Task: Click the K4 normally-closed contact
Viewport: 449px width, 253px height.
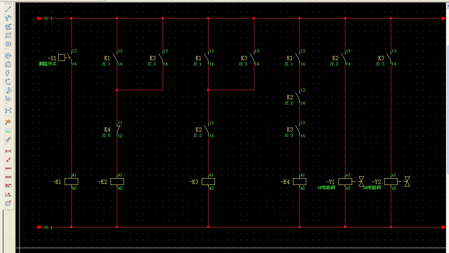Action: 118,129
